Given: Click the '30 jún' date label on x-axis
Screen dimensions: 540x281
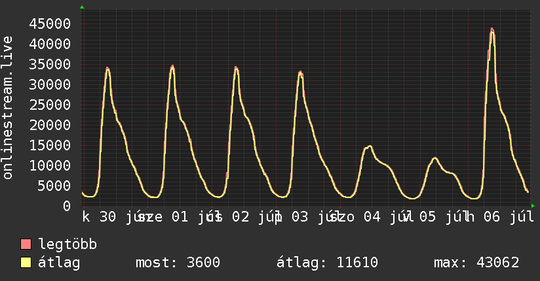Looking at the screenshot, I should pyautogui.click(x=121, y=217).
